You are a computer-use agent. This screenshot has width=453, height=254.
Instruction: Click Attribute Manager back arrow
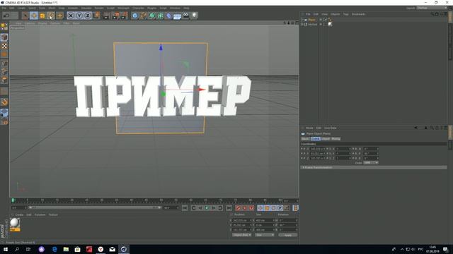(415, 128)
